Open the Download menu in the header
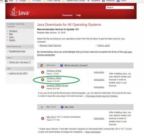Screen dimensions: 144x137 click(67, 15)
